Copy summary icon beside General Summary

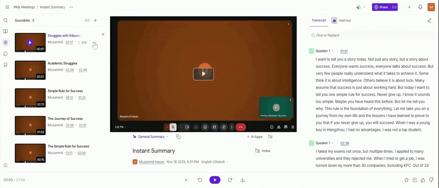pos(178,137)
